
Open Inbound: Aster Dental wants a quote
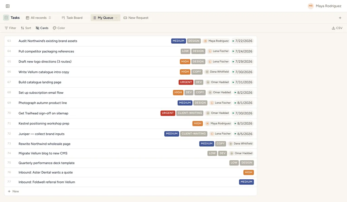(46, 172)
